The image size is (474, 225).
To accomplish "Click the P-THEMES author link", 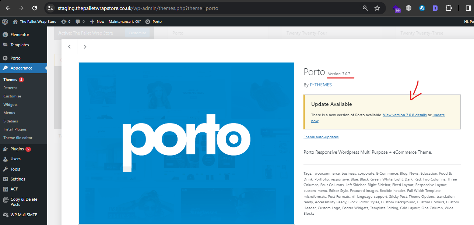I will coord(321,85).
